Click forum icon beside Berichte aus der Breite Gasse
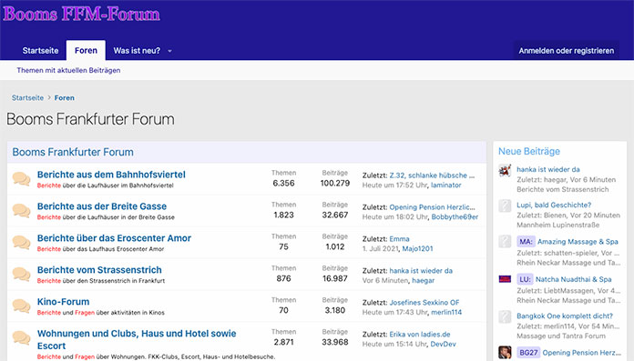 [x=22, y=210]
